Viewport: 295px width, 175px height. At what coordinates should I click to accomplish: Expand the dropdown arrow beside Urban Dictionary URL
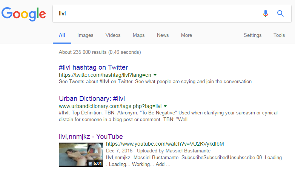pos(165,106)
